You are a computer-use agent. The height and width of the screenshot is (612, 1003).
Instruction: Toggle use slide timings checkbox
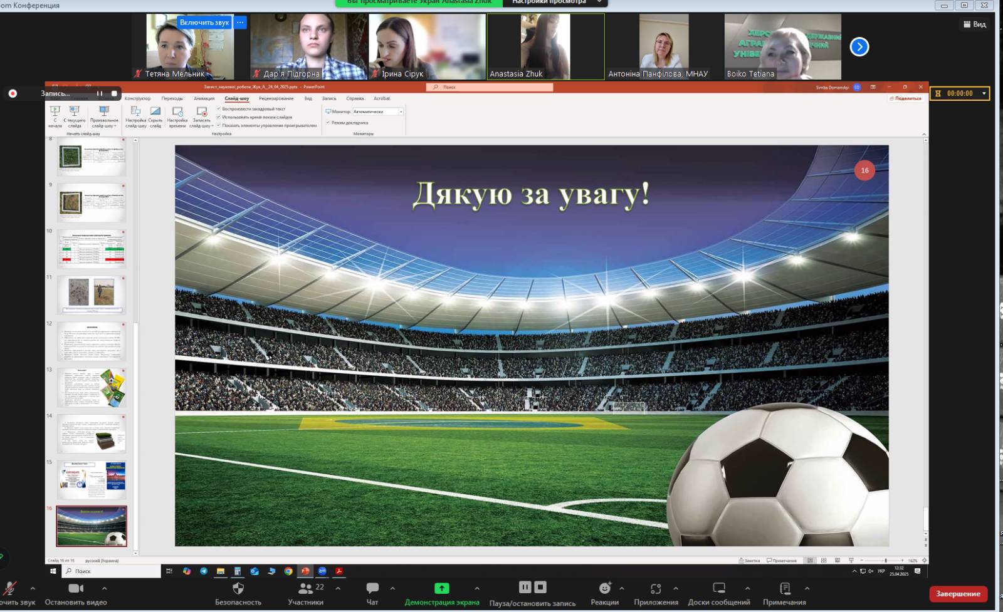click(219, 117)
